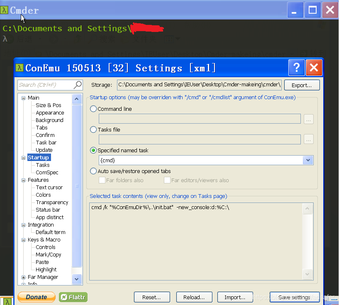Open Status bar settings page
This screenshot has height=305, width=339.
coord(48,210)
